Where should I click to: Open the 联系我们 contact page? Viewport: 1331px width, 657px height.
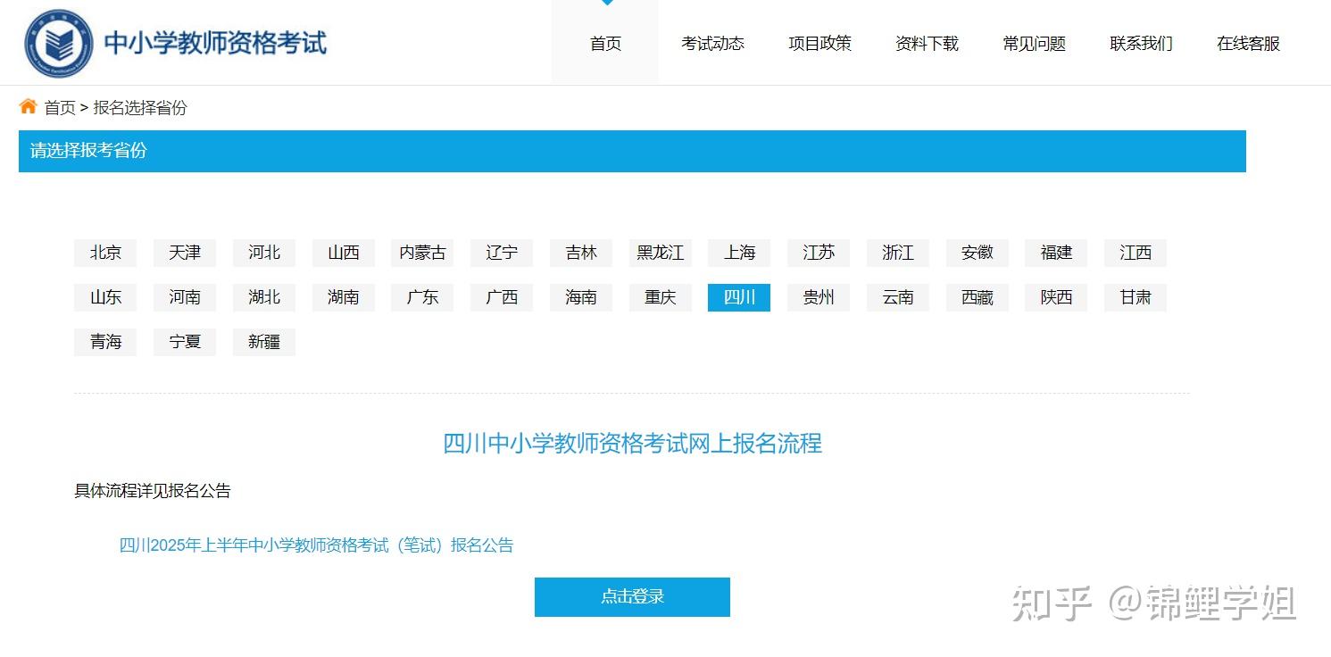1140,42
